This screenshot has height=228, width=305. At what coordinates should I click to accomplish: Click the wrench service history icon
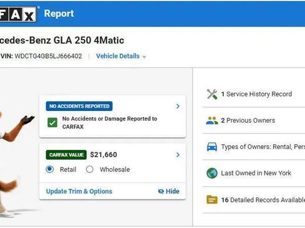[x=212, y=94]
